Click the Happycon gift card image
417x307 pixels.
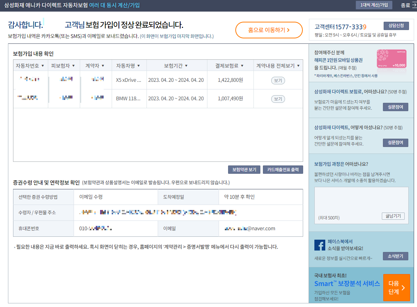coord(392,59)
